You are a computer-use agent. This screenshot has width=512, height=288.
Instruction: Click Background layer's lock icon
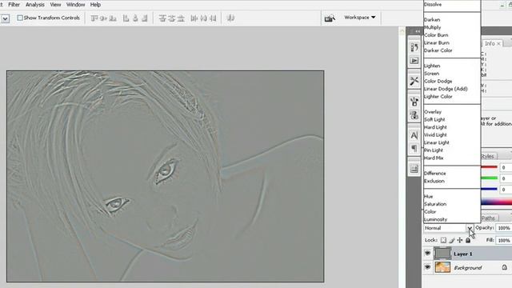[x=505, y=267]
